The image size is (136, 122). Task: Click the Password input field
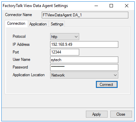click(x=84, y=68)
